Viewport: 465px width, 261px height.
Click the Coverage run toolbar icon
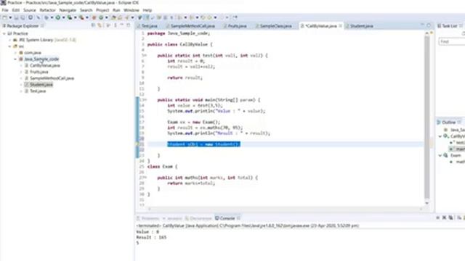click(70, 17)
